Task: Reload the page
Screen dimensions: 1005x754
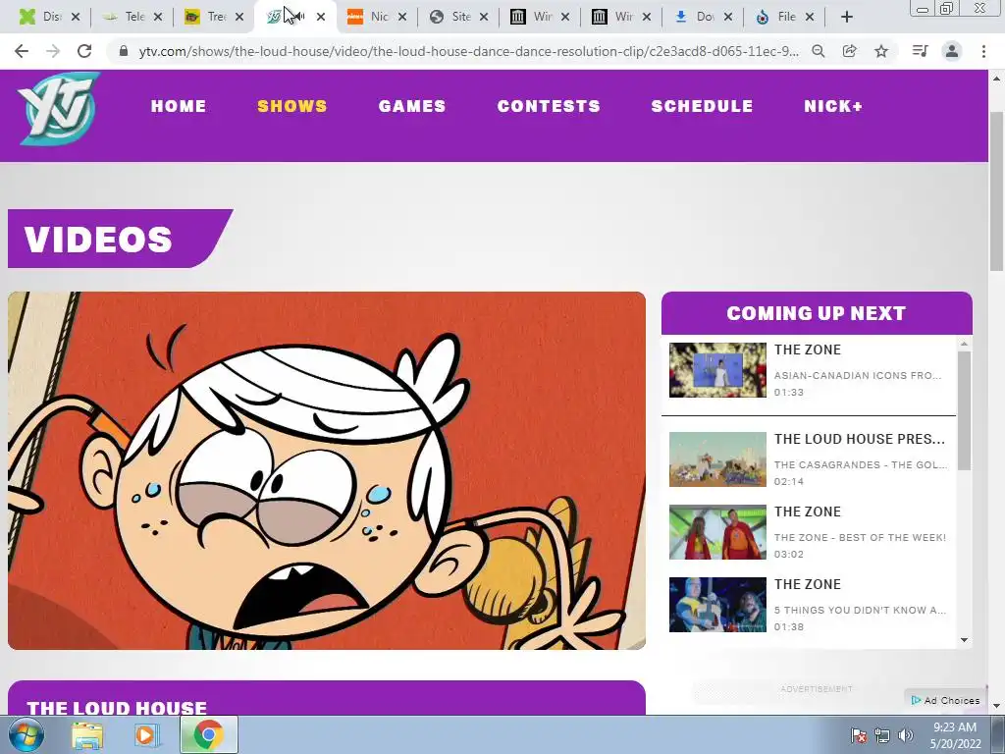Action: (x=84, y=51)
